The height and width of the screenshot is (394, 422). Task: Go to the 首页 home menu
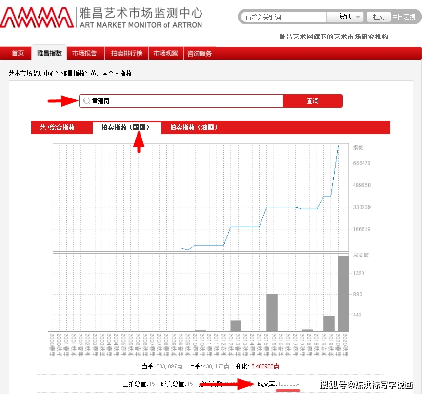coord(18,53)
